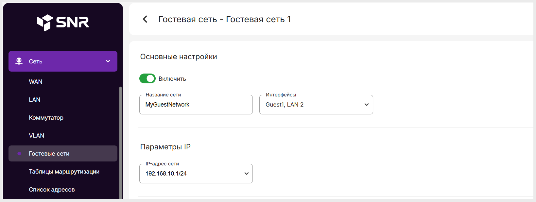536x202 pixels.
Task: Select LAN in the sidebar
Action: pos(35,100)
